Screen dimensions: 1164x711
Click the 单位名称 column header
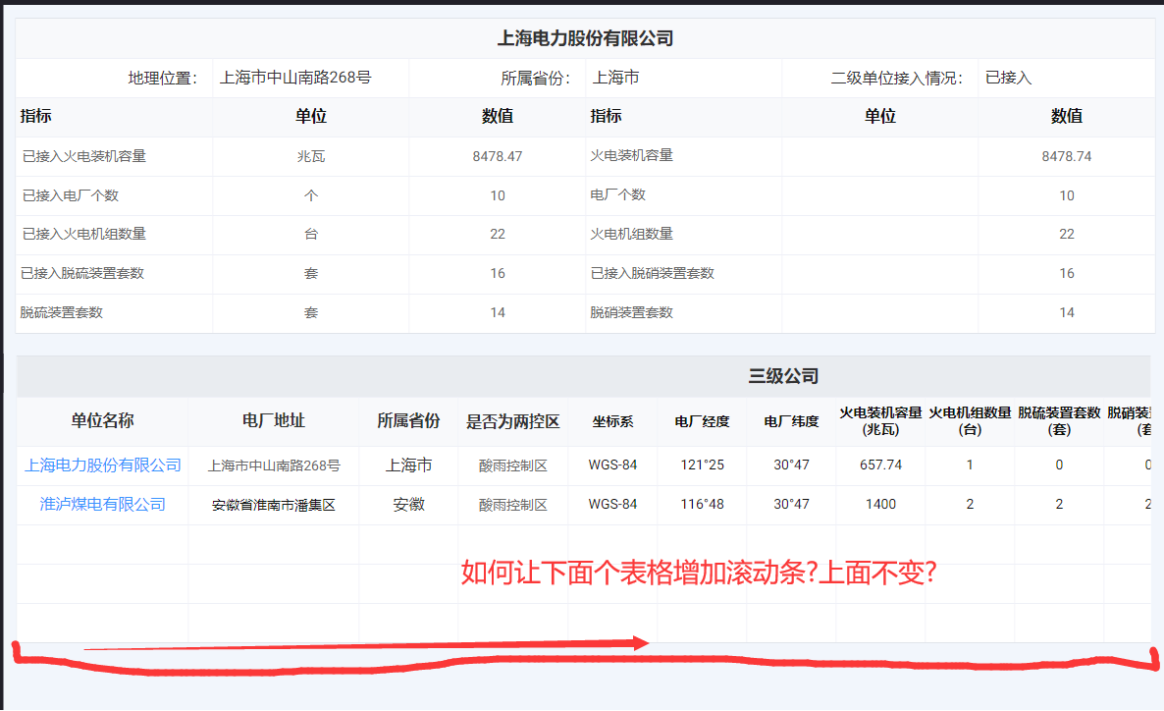pos(102,421)
